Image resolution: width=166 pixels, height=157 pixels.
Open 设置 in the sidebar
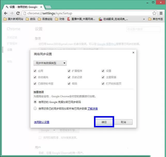tap(10, 50)
